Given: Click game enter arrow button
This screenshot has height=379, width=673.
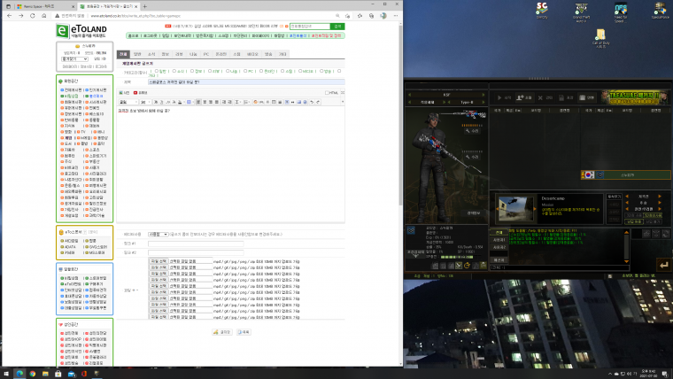Looking at the screenshot, I should 663,266.
